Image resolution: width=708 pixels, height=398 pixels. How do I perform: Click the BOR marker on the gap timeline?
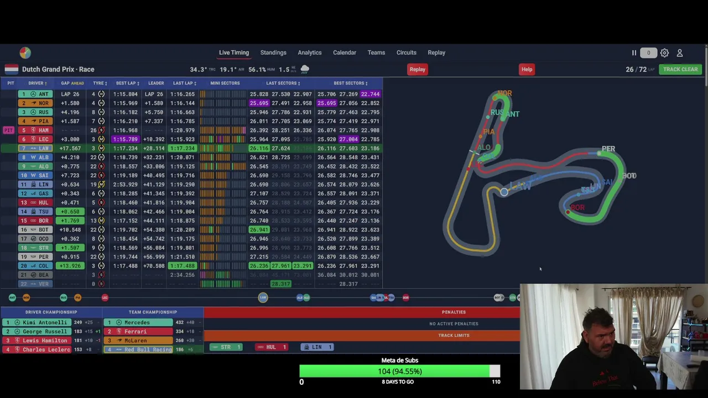point(405,298)
